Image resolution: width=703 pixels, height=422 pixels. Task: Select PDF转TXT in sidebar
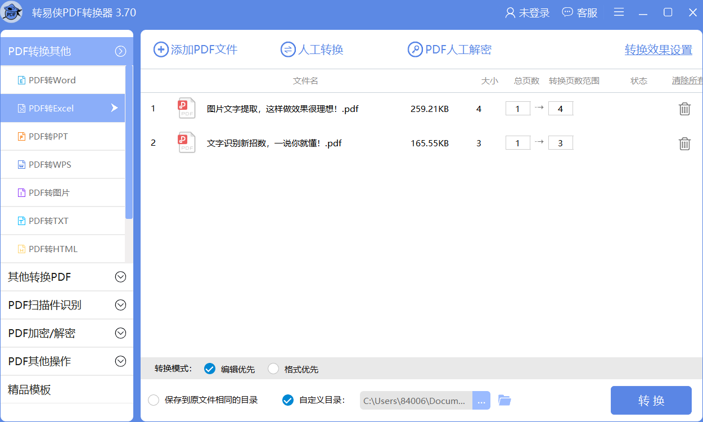(x=62, y=221)
